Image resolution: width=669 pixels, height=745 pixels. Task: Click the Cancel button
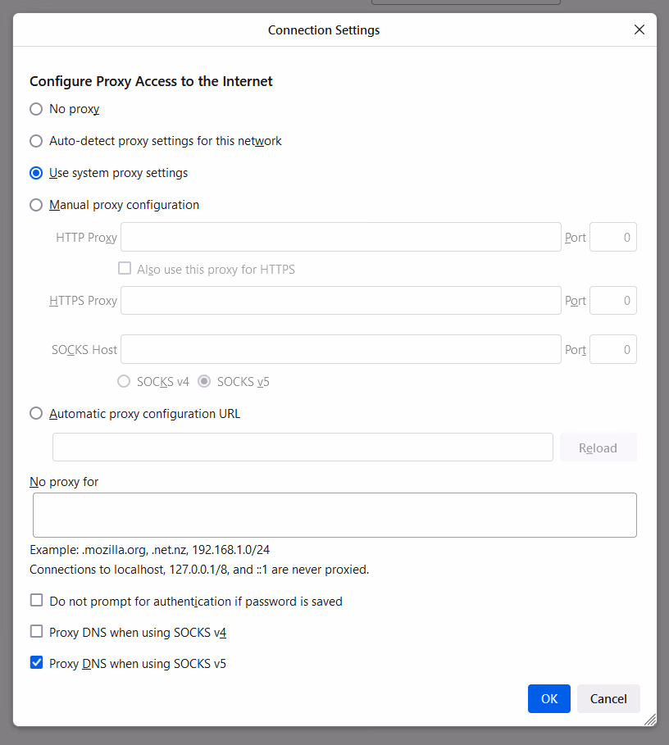pyautogui.click(x=608, y=698)
